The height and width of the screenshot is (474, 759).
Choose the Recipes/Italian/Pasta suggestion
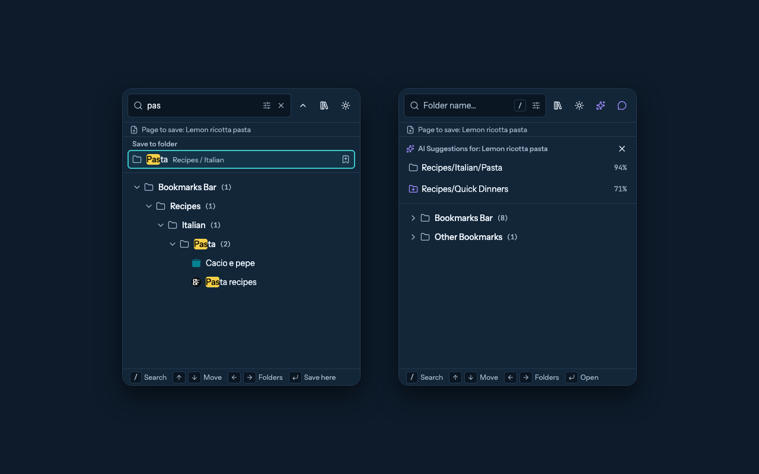pyautogui.click(x=518, y=168)
